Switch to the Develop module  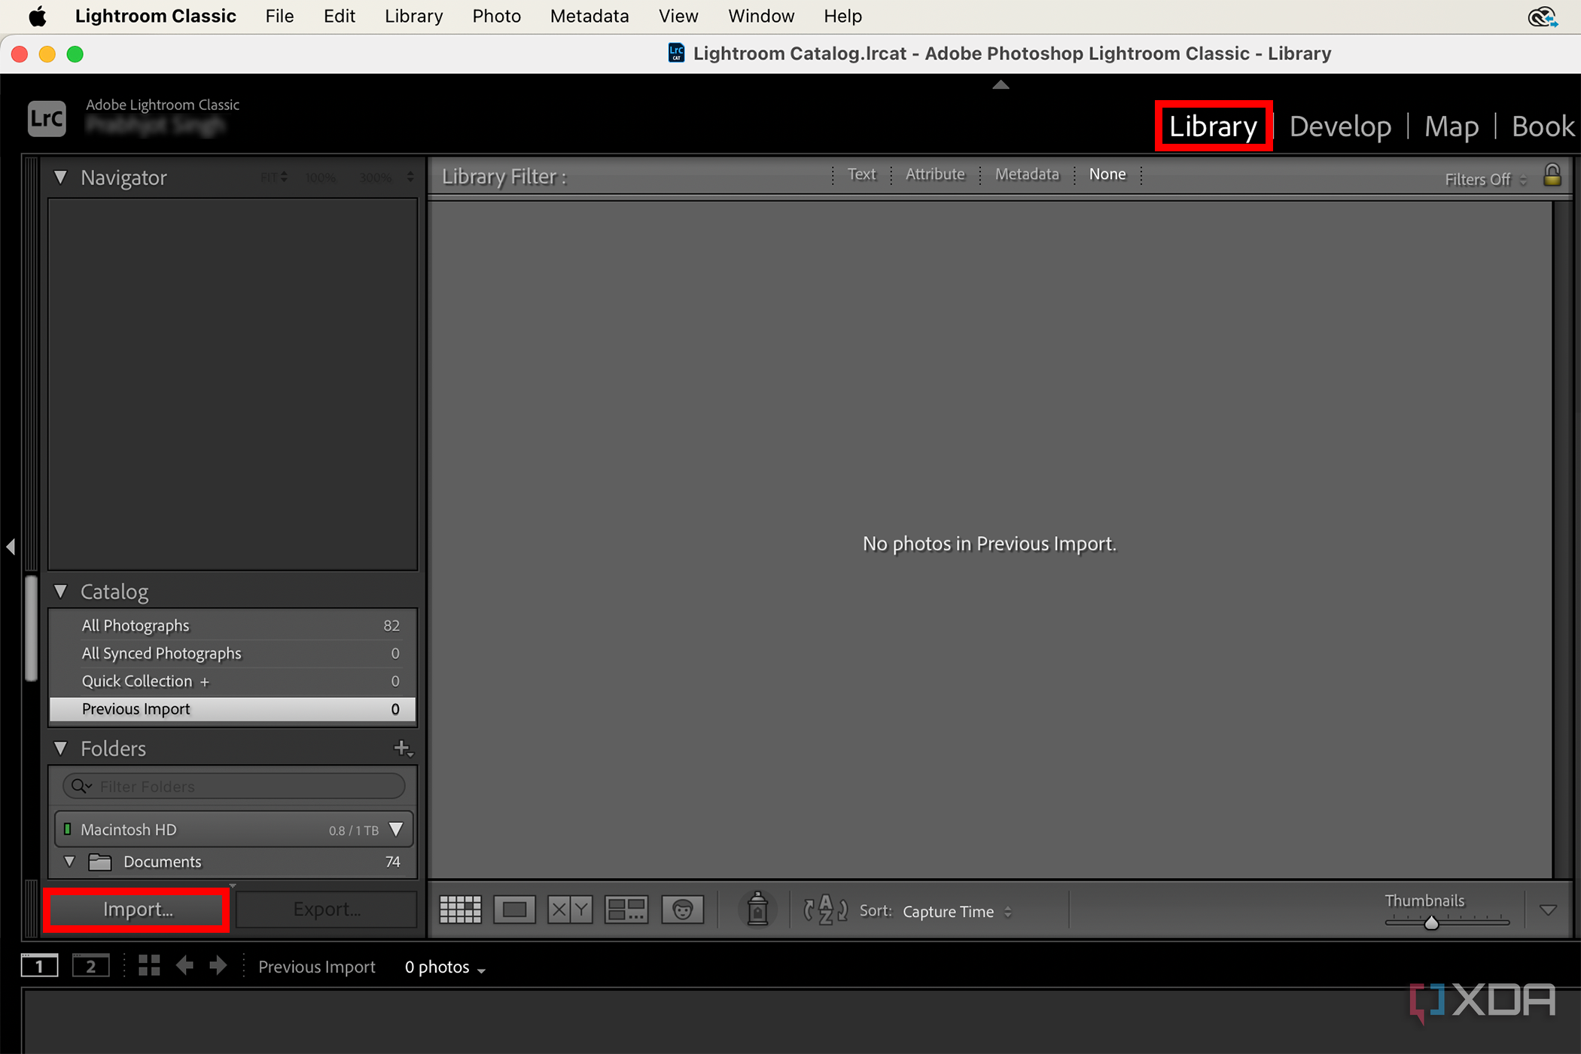tap(1340, 126)
